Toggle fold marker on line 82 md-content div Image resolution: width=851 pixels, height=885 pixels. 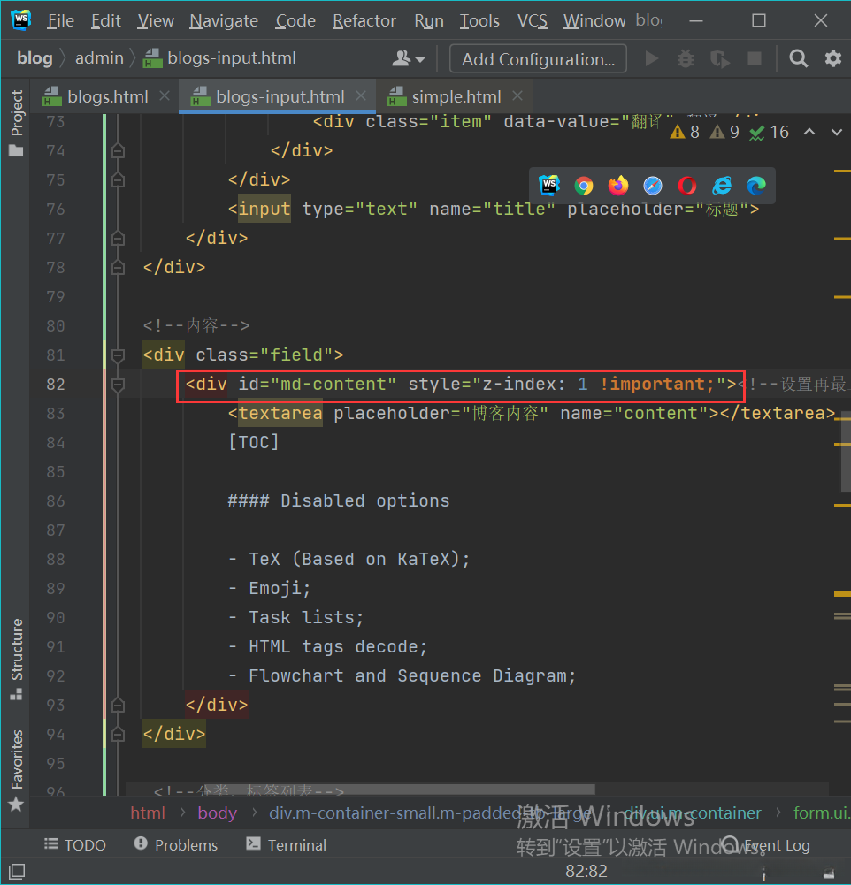click(x=118, y=385)
